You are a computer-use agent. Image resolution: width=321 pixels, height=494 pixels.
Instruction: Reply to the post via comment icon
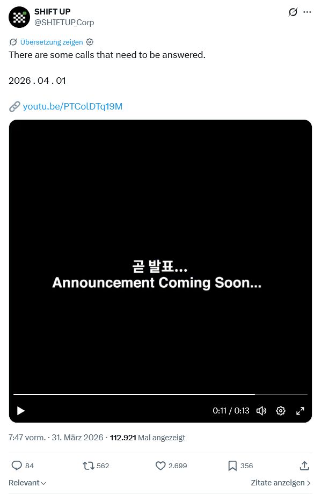17,466
